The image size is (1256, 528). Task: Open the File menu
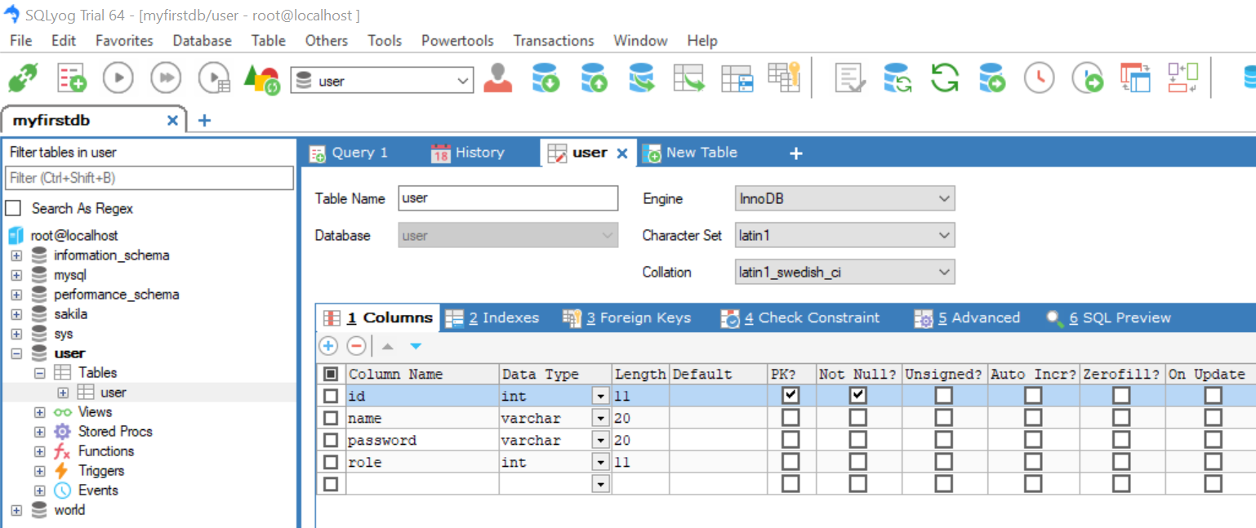[x=20, y=40]
